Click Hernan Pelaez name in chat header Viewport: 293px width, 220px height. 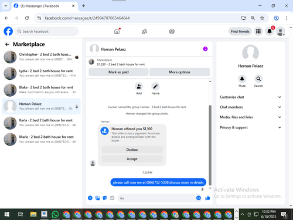pos(113,49)
